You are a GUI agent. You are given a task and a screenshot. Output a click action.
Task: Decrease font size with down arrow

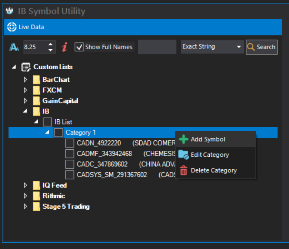point(50,50)
